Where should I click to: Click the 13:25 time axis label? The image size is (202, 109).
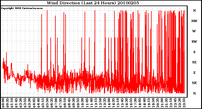point(105,103)
